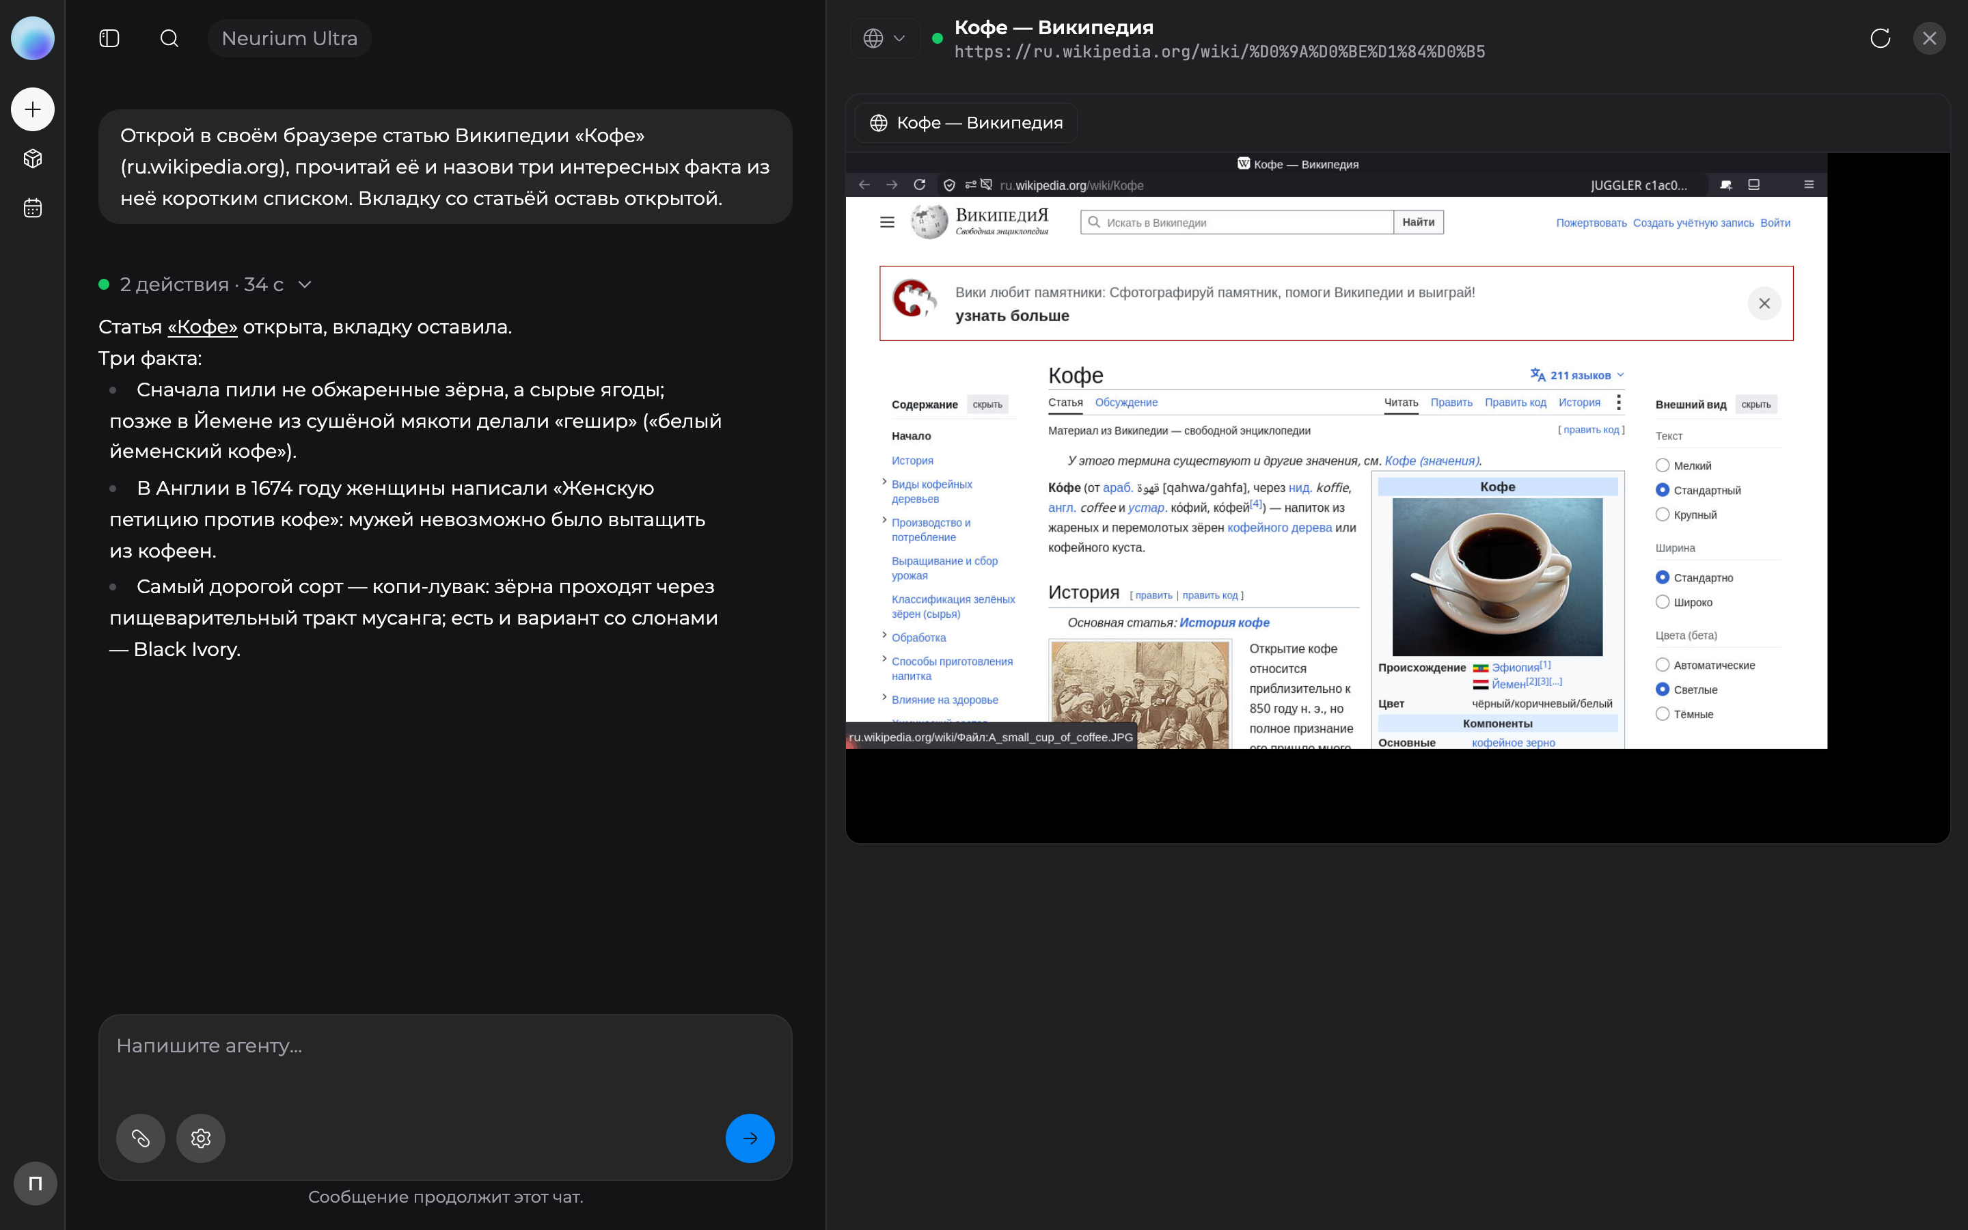1968x1230 pixels.
Task: Expand Производство и потребление contents section
Action: [884, 520]
